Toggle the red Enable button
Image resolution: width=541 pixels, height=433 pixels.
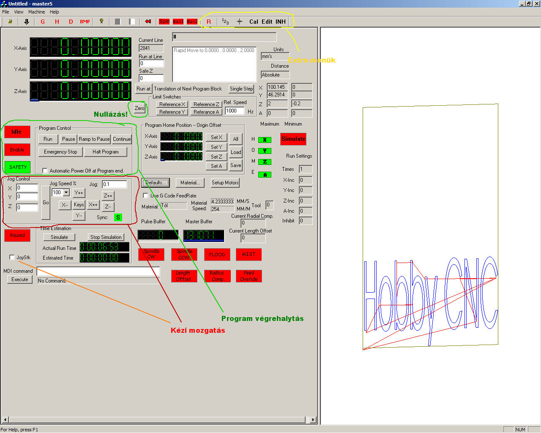17,150
